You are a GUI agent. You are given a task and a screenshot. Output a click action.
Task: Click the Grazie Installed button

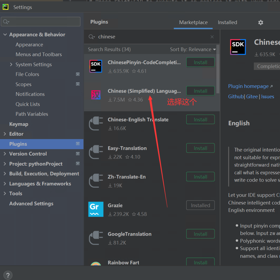click(200, 205)
